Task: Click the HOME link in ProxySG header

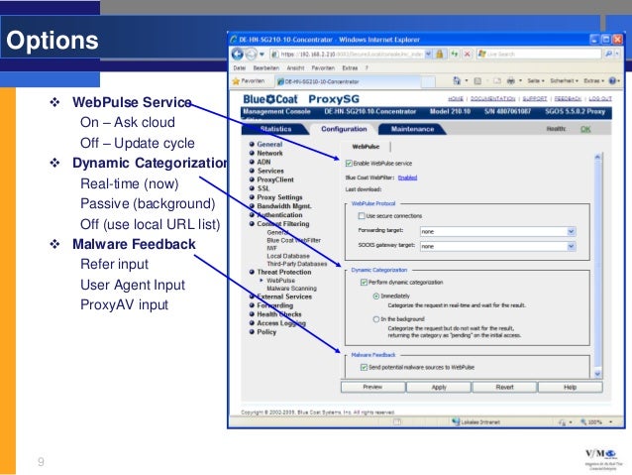Action: coord(456,98)
